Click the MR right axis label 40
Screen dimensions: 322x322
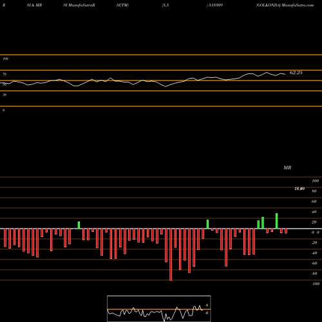point(314,212)
